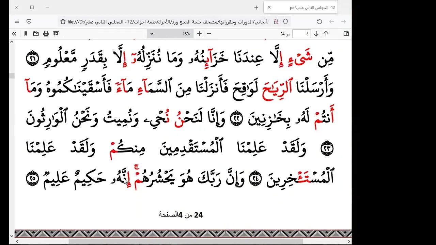Maximize the browser window
The width and height of the screenshot is (436, 245).
pos(32,7)
